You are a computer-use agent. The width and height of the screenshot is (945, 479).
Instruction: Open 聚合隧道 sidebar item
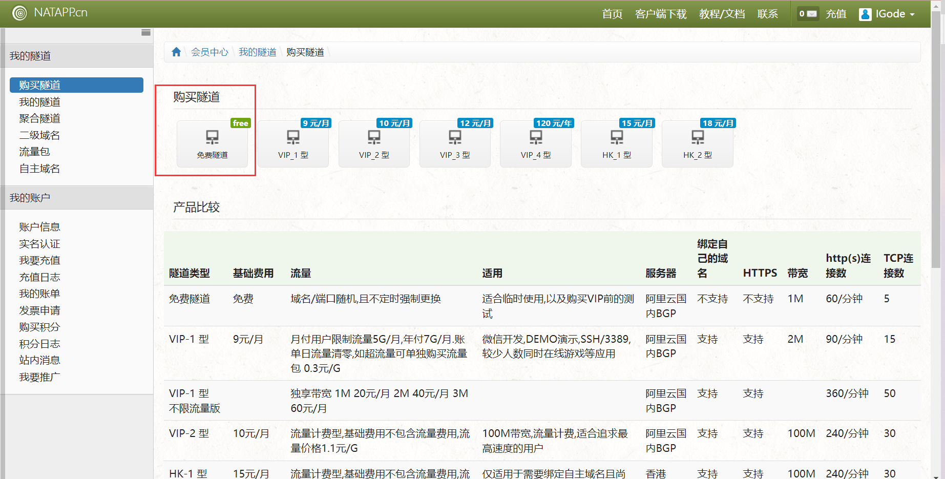point(40,118)
